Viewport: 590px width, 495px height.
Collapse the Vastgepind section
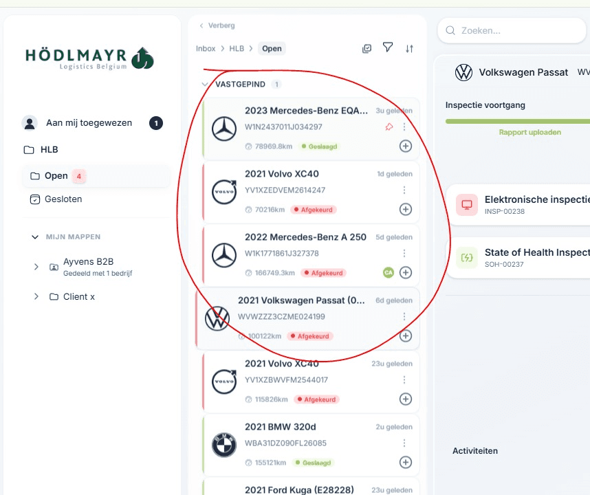click(204, 85)
